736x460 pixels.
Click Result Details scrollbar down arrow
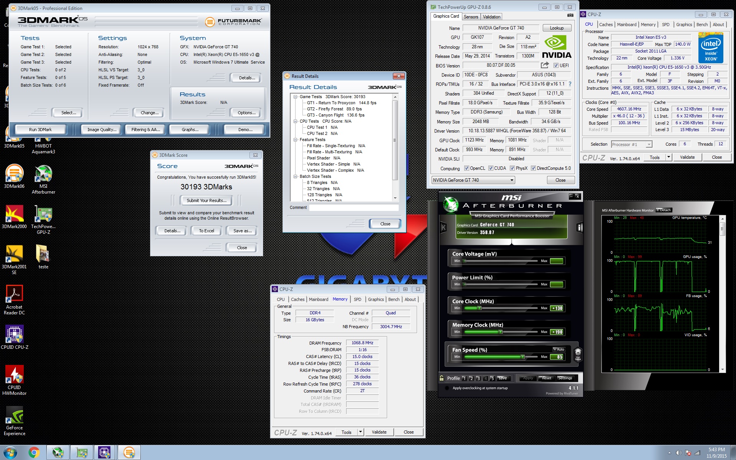pyautogui.click(x=395, y=198)
